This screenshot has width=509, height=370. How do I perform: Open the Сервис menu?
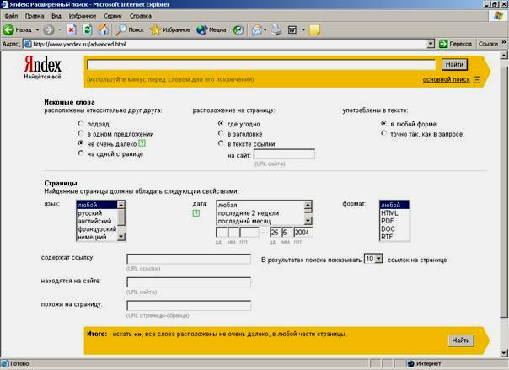point(113,16)
